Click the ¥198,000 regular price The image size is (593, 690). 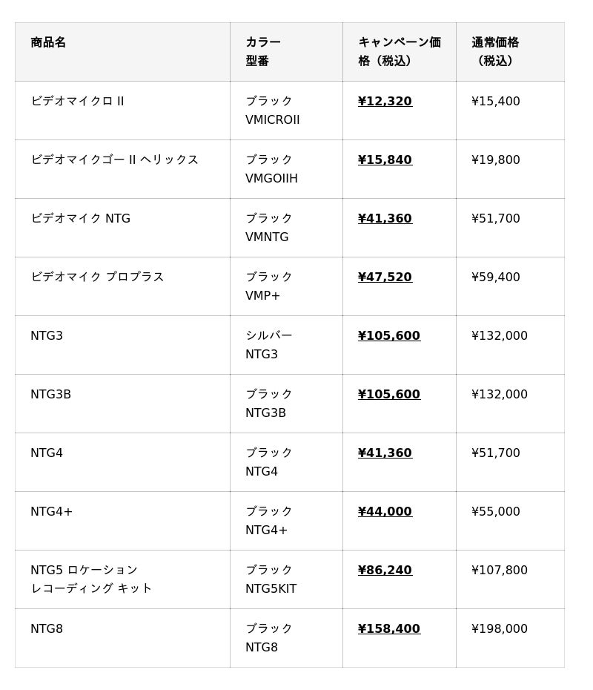(x=500, y=629)
